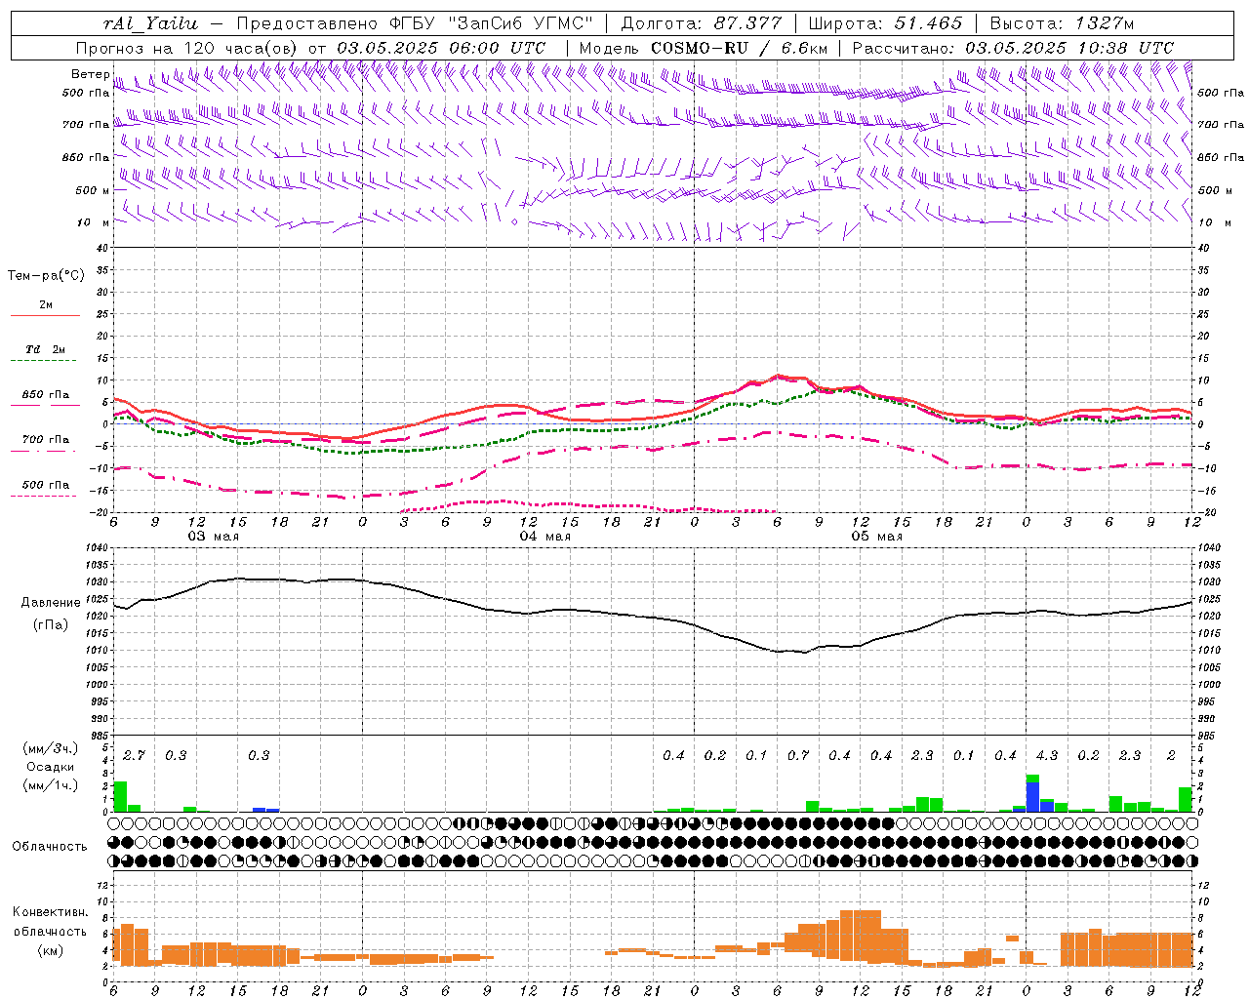This screenshot has width=1249, height=999.
Task: Click the 2м legend line sample
Action: (x=45, y=315)
